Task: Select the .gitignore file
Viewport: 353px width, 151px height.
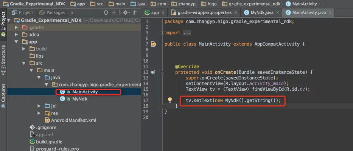Action: [x=46, y=128]
